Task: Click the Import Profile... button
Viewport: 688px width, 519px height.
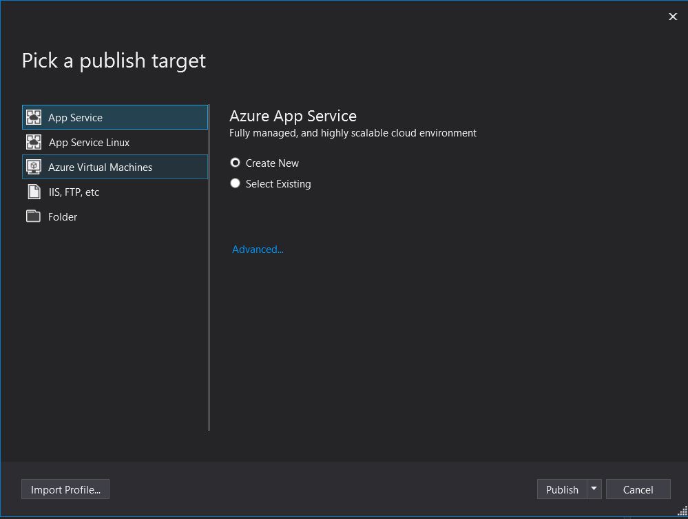Action: 65,489
